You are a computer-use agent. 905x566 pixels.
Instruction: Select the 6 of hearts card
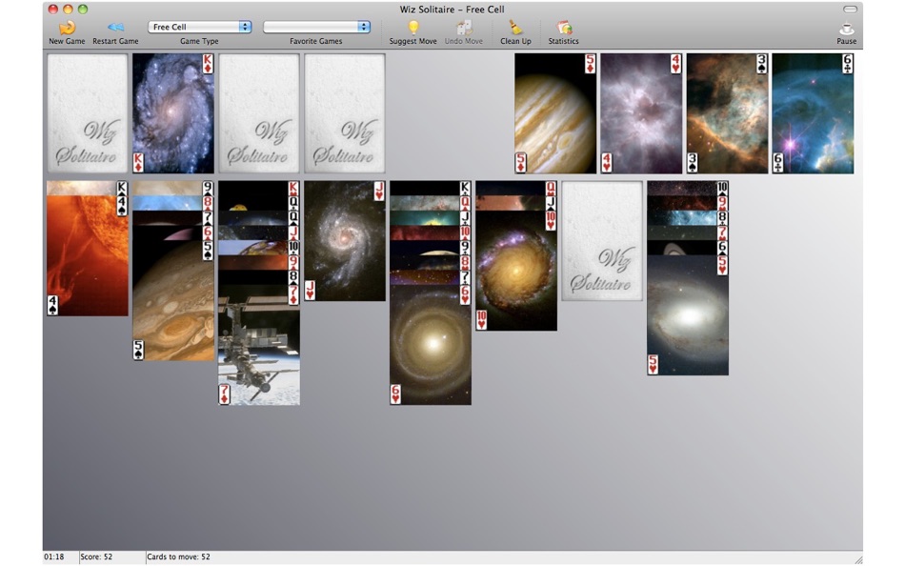tap(431, 345)
